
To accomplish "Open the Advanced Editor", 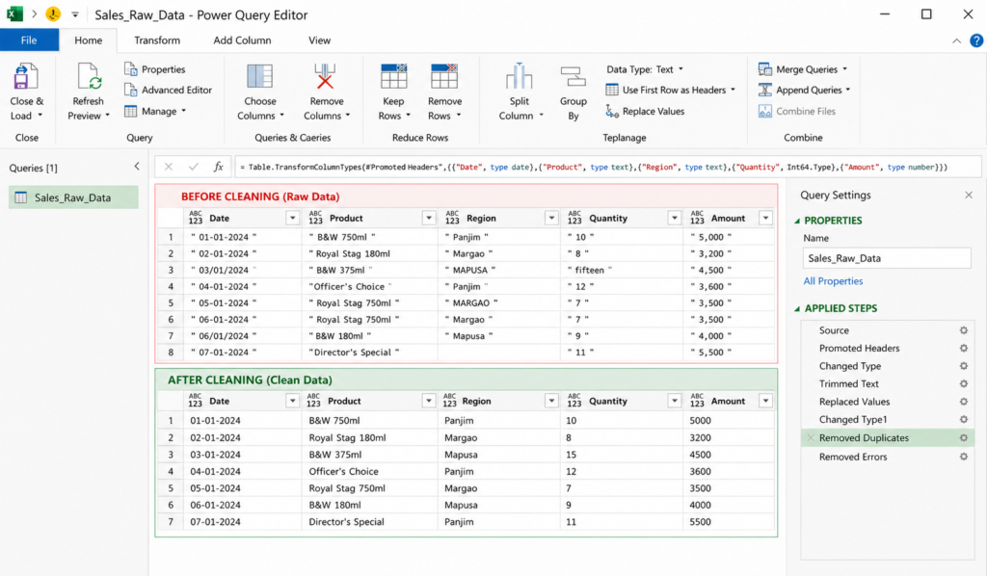I will point(168,90).
